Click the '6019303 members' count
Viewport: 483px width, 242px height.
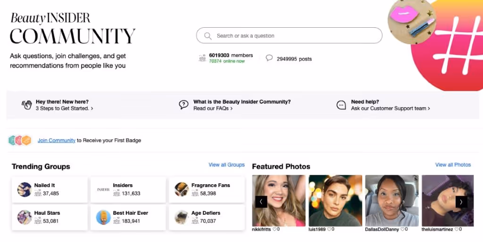(231, 55)
